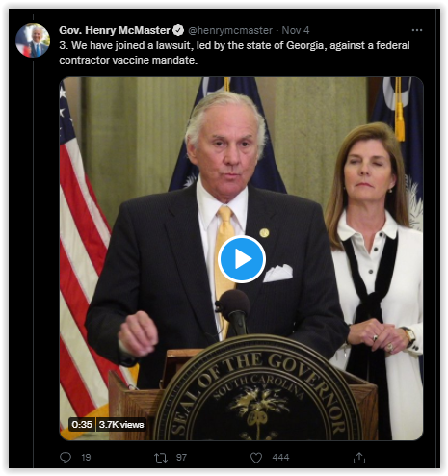Open the three-dot more options menu
The height and width of the screenshot is (476, 448).
(417, 30)
